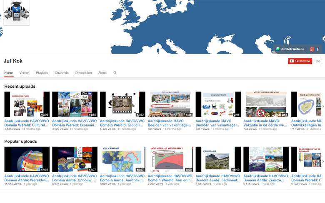
Task: Click the 15,555 views text
Action: pos(13,184)
